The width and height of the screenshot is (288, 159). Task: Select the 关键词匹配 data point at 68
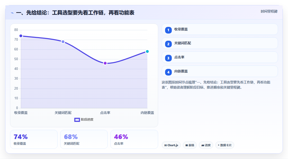tap(63, 42)
